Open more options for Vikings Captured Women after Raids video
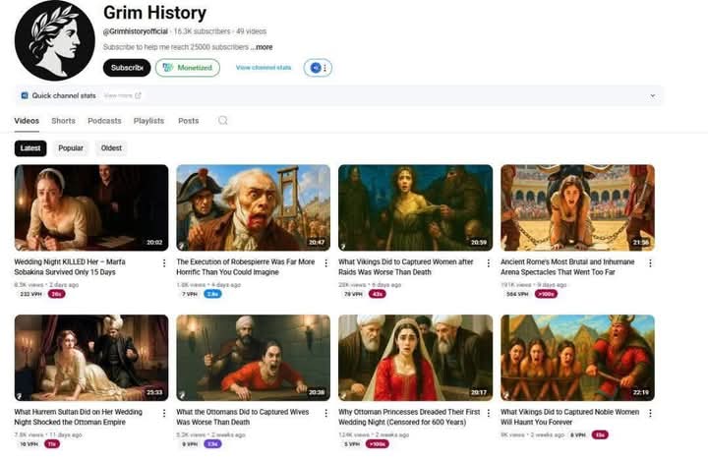 [x=488, y=262]
